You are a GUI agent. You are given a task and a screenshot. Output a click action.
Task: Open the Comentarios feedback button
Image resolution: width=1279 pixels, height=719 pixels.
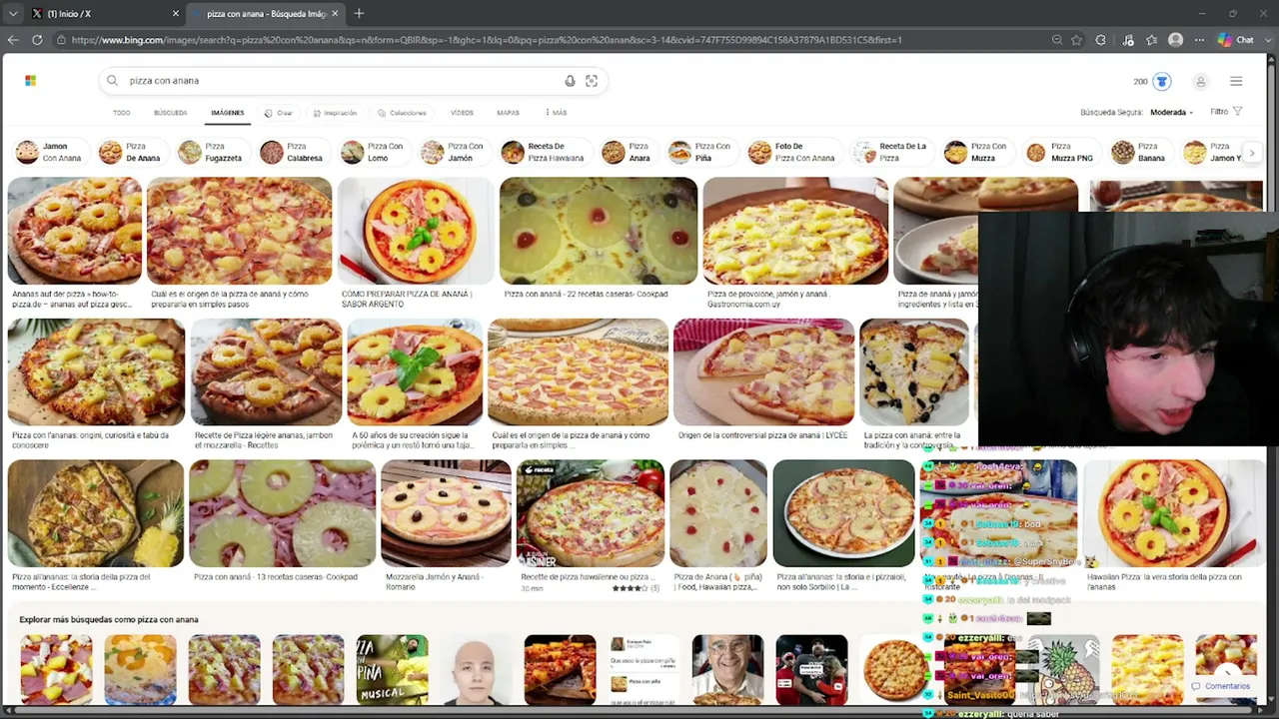1221,686
